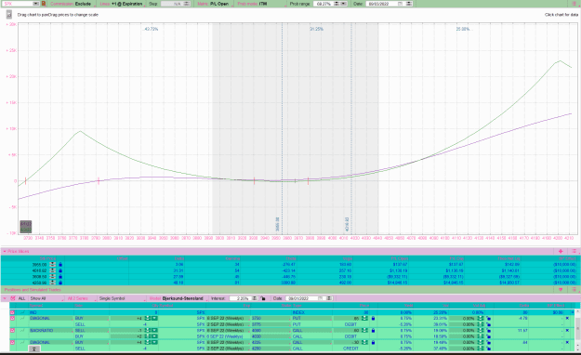Click the Delta value 3.08 in price slices
Screen dimensions: 581x355
tap(179, 265)
